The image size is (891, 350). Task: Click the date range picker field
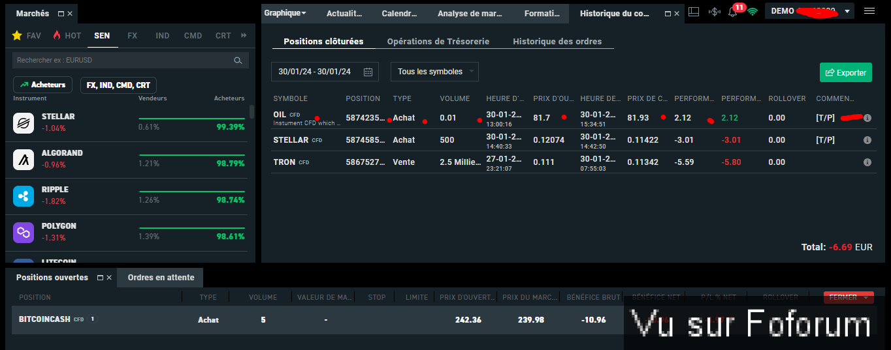(325, 72)
